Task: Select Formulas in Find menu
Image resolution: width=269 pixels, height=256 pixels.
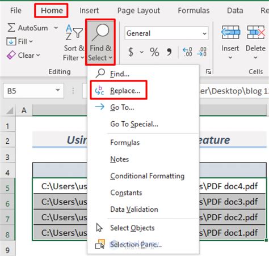Action: pyautogui.click(x=143, y=143)
